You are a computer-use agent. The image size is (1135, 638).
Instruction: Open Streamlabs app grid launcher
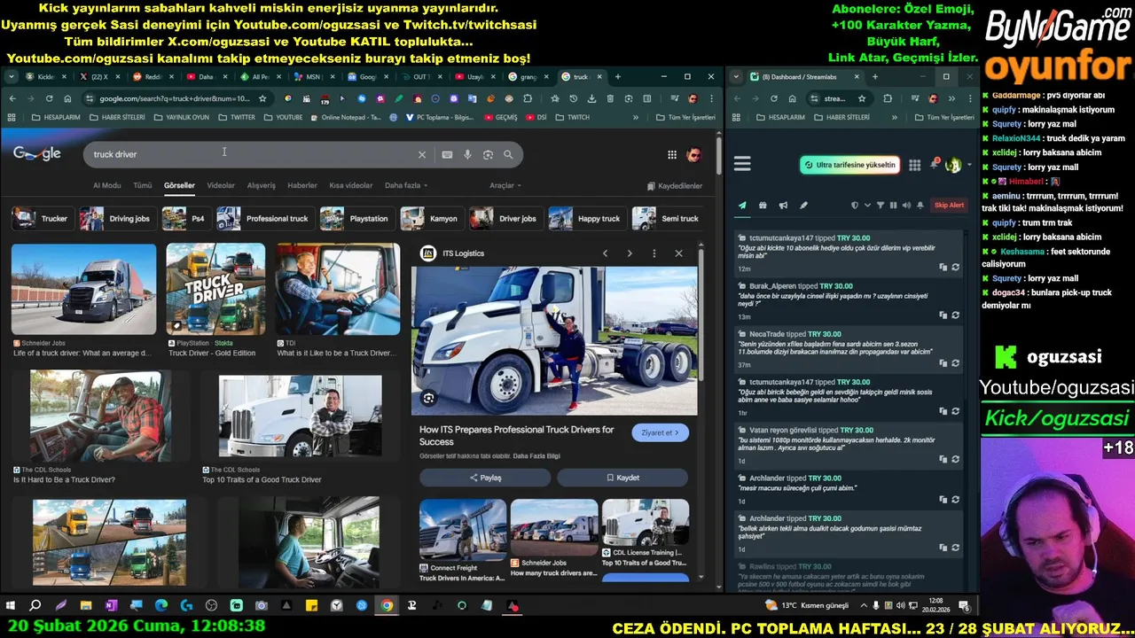pos(914,165)
